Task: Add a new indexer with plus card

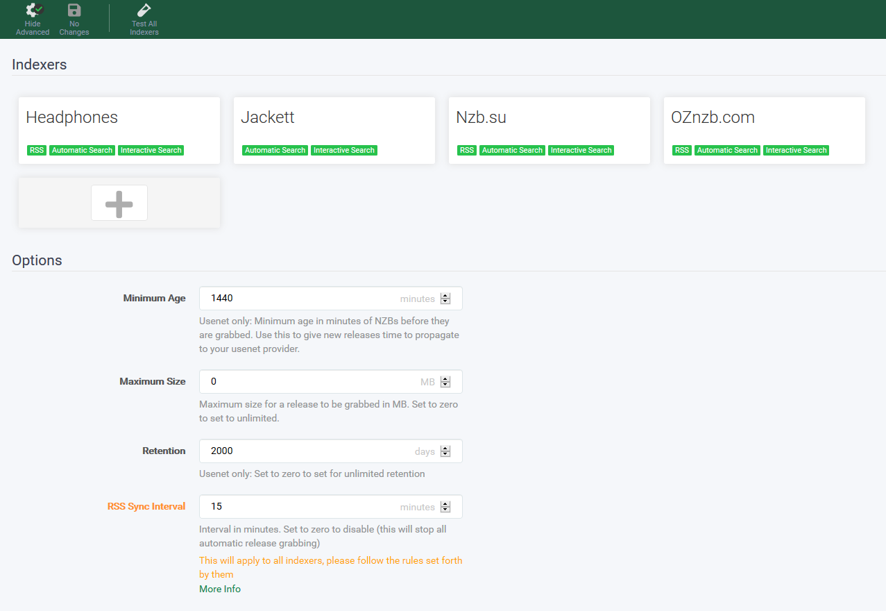Action: (x=119, y=203)
